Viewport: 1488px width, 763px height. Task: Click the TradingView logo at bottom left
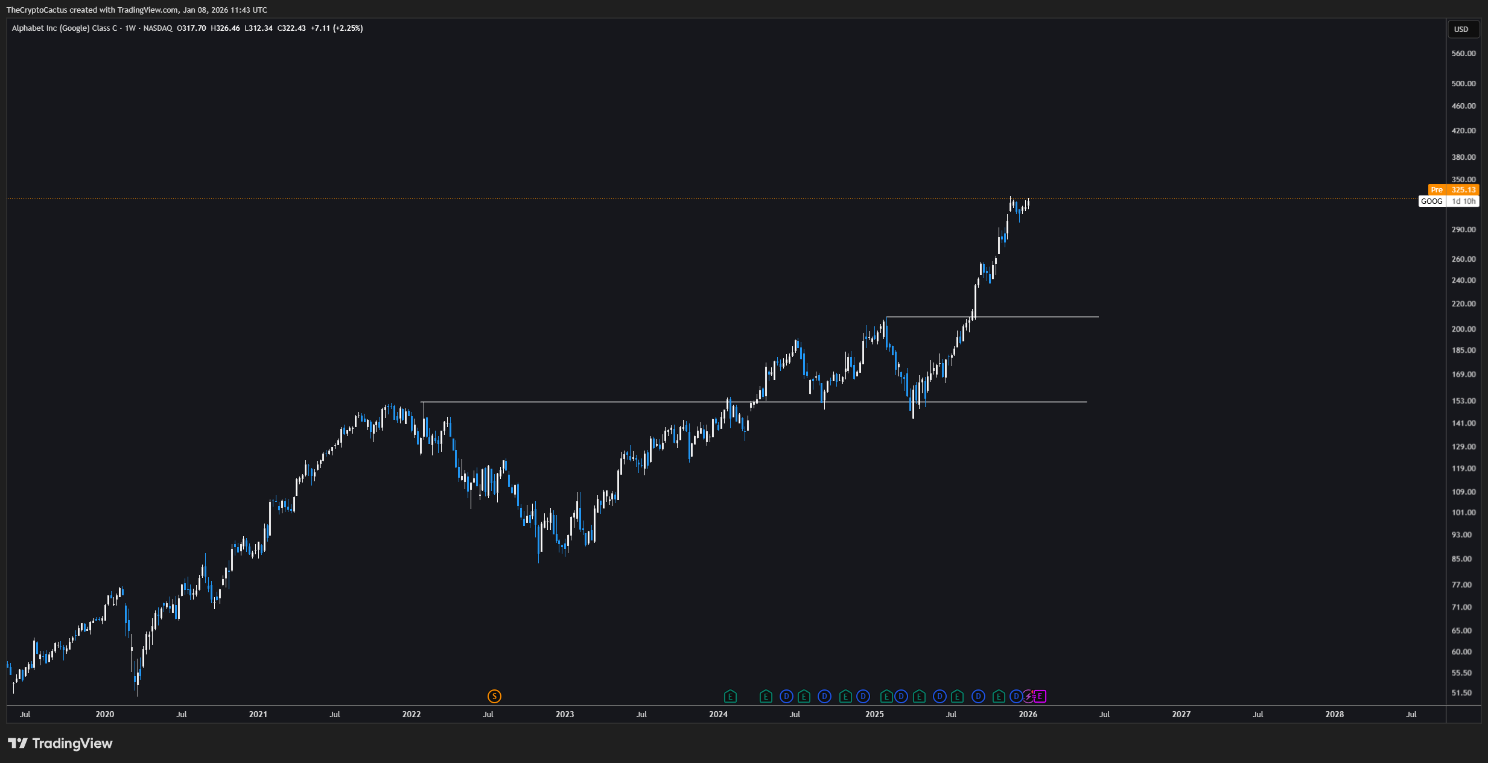[60, 743]
